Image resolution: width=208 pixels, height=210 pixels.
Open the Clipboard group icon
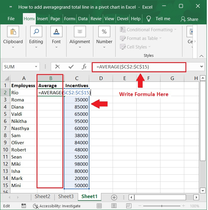(13, 32)
